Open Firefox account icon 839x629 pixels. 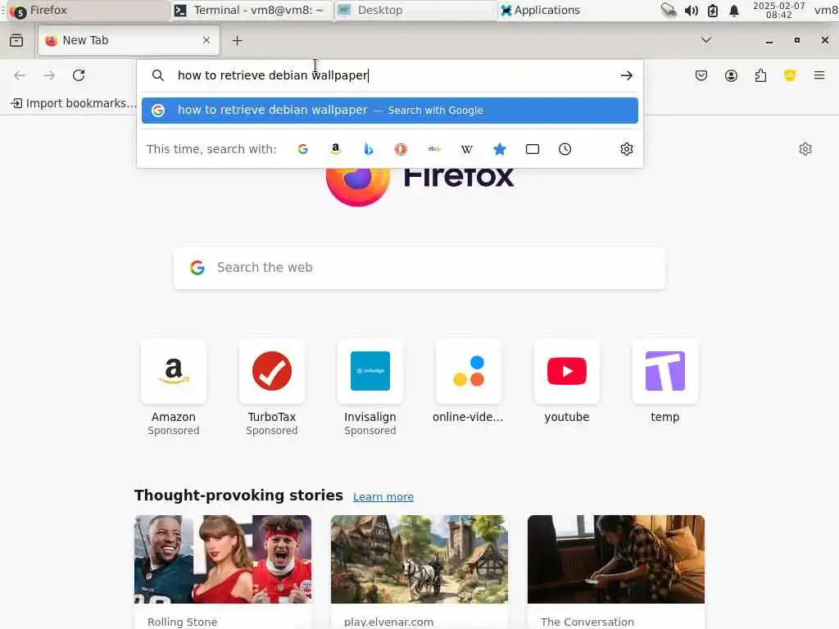coord(731,76)
